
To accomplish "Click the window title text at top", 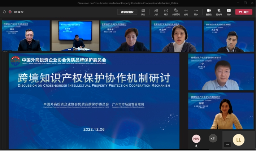I will point(128,3).
